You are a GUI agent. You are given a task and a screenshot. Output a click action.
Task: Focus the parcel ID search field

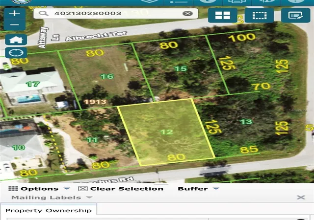tap(116, 13)
